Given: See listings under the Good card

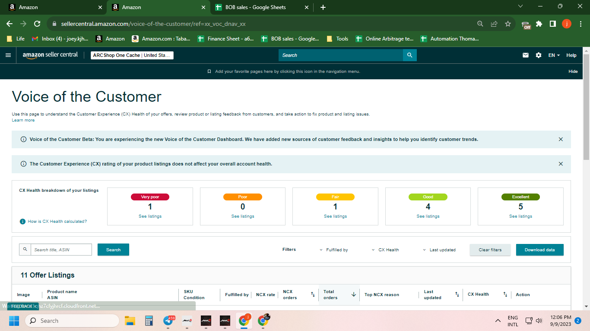Looking at the screenshot, I should pos(428,216).
